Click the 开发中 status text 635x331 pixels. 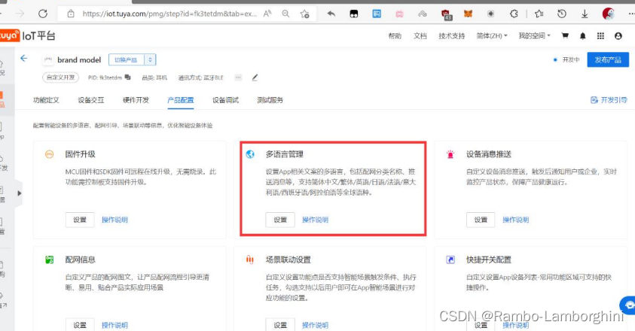(571, 60)
